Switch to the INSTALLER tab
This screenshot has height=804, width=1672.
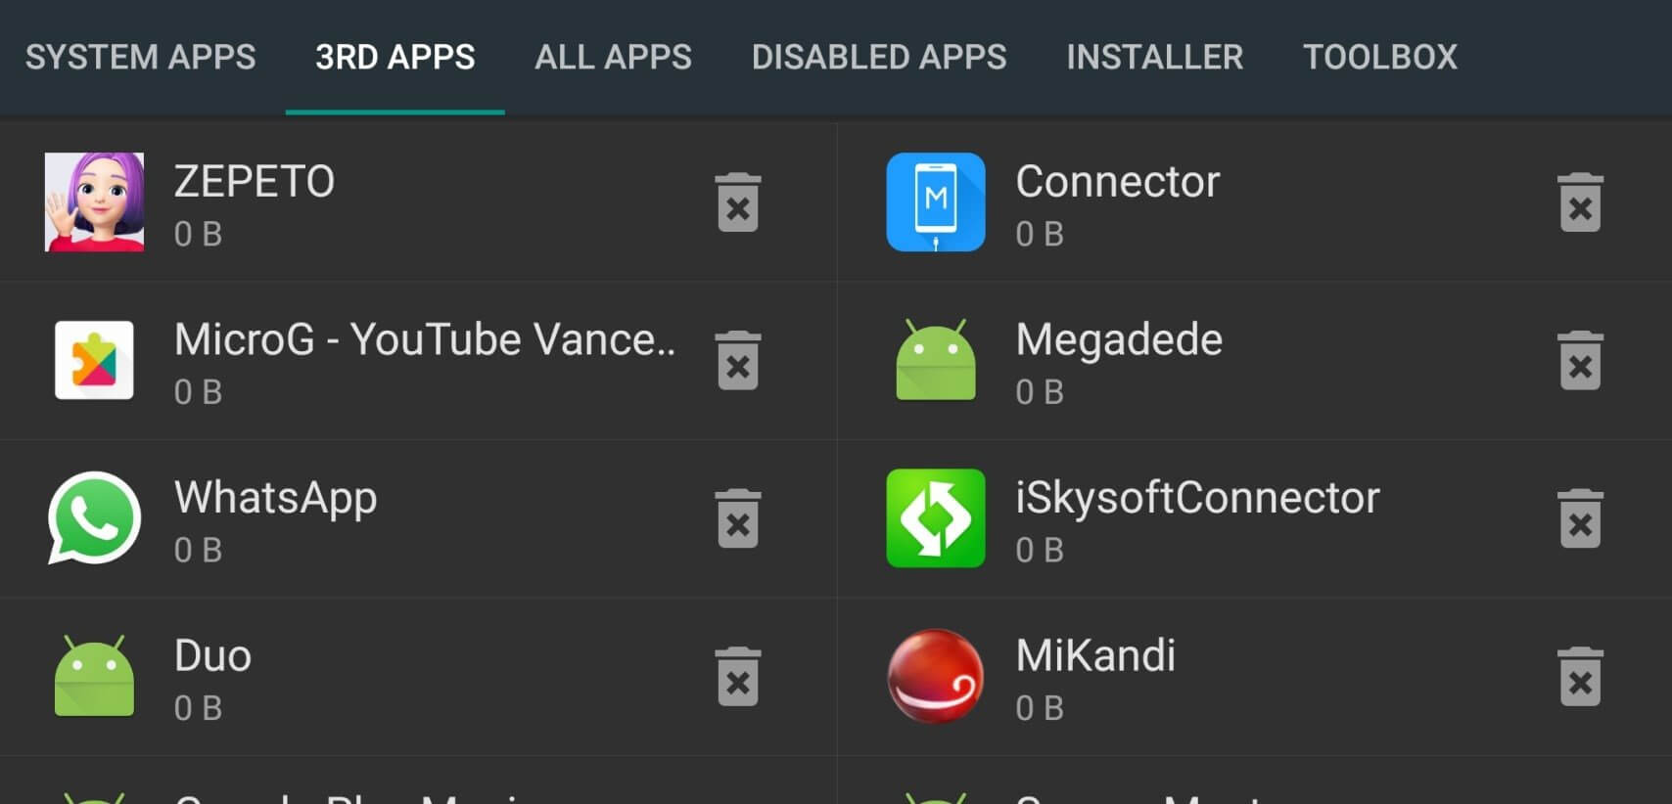point(1155,57)
